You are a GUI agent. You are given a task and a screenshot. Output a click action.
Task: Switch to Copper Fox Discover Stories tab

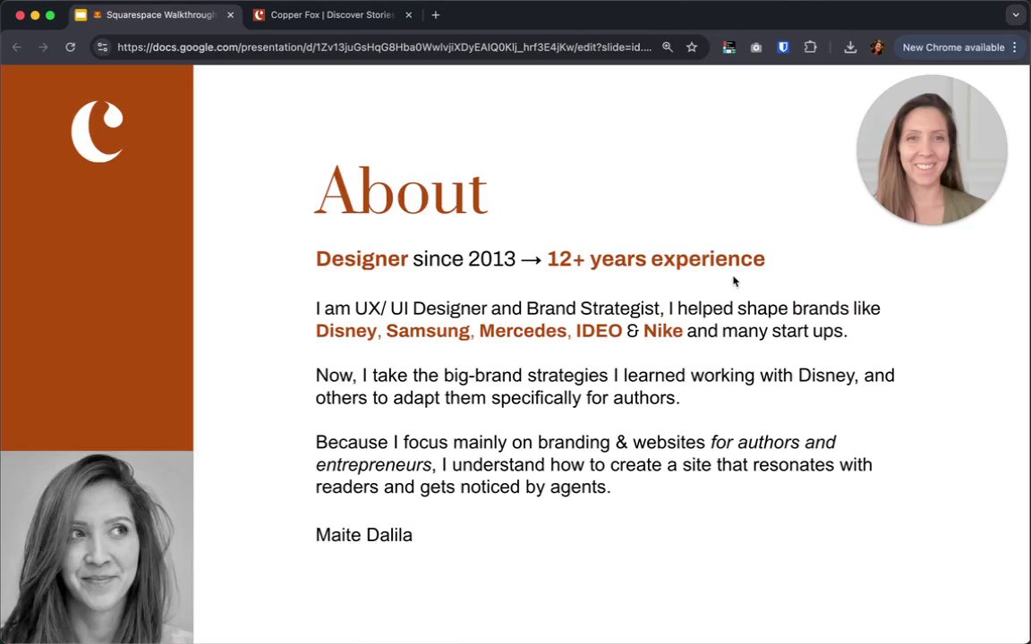(x=332, y=15)
